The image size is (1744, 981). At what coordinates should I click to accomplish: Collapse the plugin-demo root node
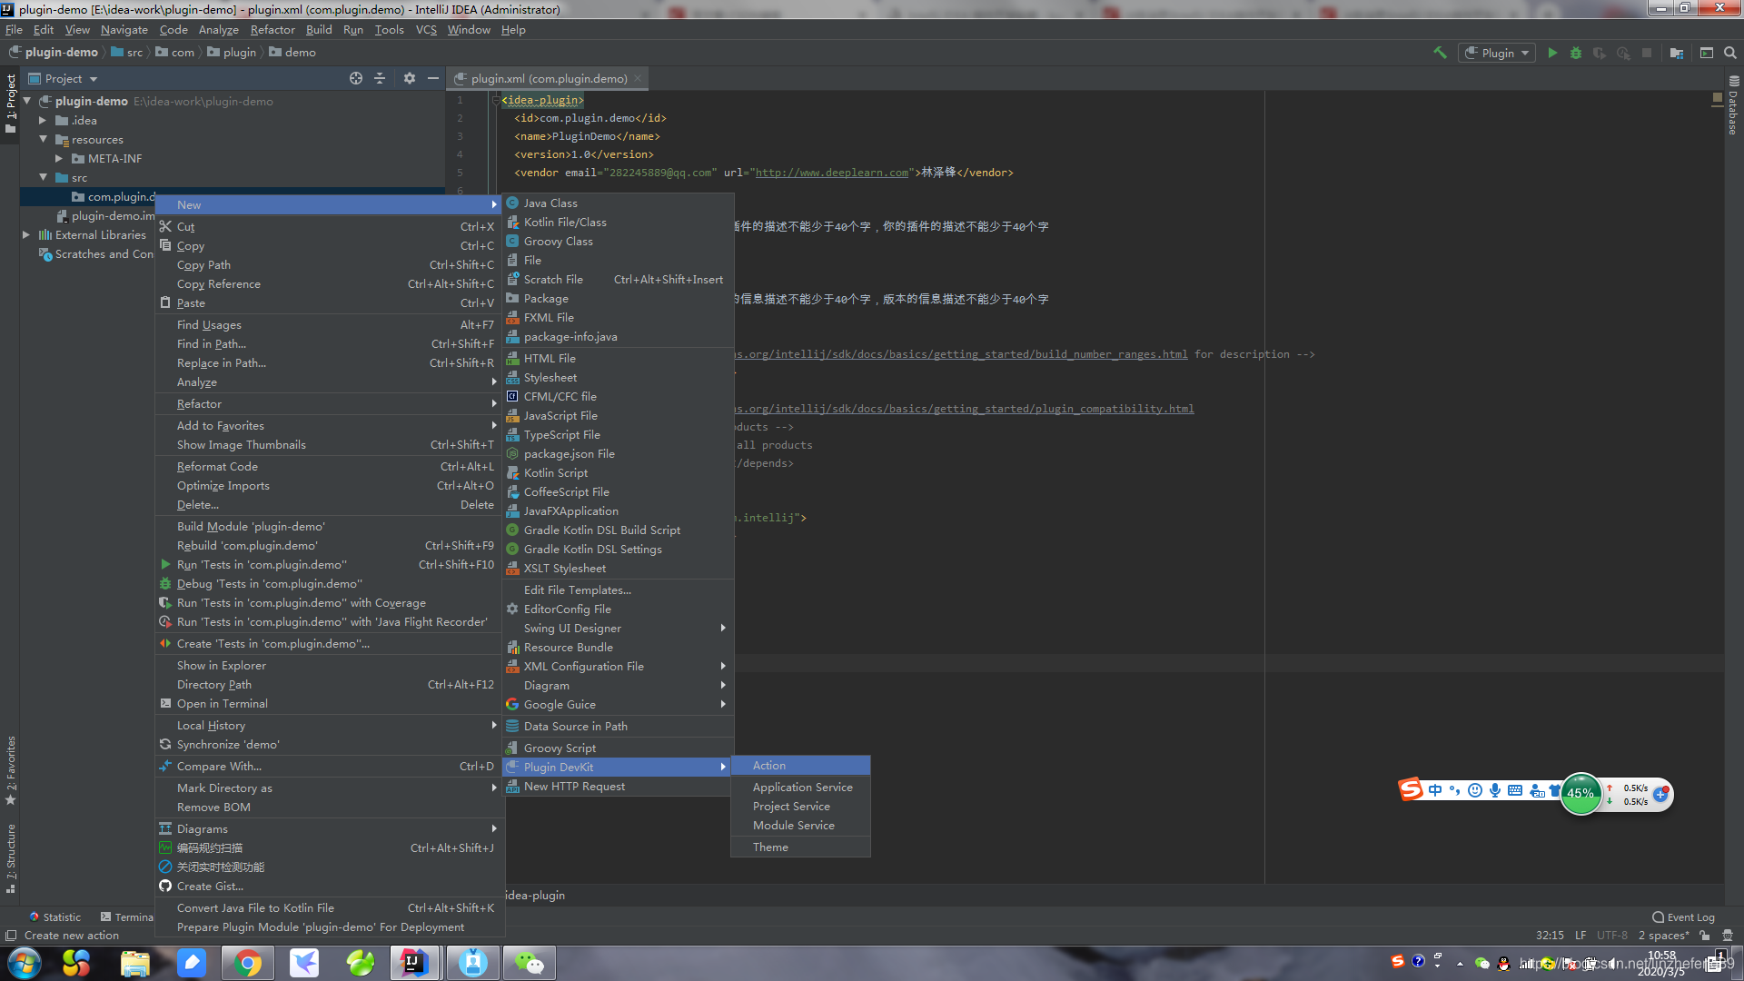[x=28, y=101]
